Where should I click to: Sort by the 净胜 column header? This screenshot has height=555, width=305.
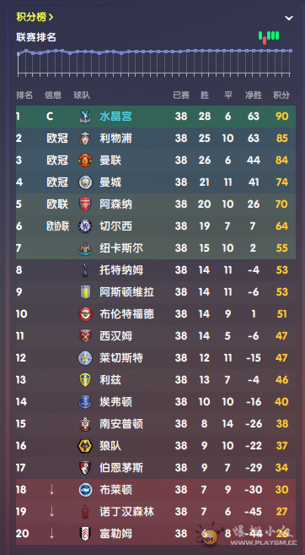[x=254, y=95]
